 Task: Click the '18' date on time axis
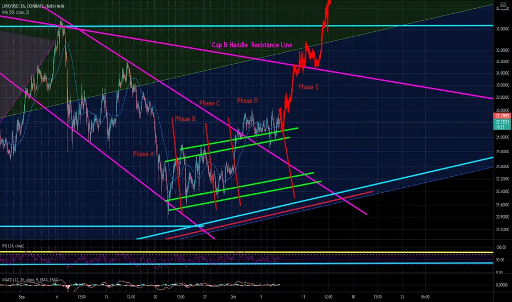pos(353,297)
